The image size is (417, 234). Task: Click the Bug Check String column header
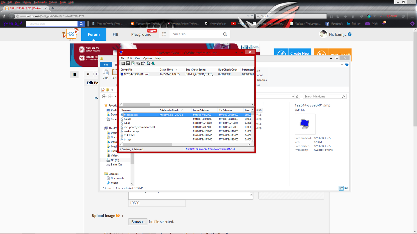200,70
